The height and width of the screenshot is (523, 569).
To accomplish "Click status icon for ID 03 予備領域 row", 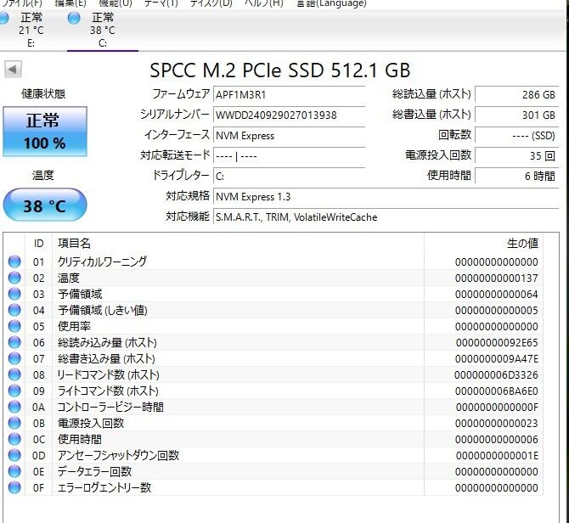I will tap(14, 294).
